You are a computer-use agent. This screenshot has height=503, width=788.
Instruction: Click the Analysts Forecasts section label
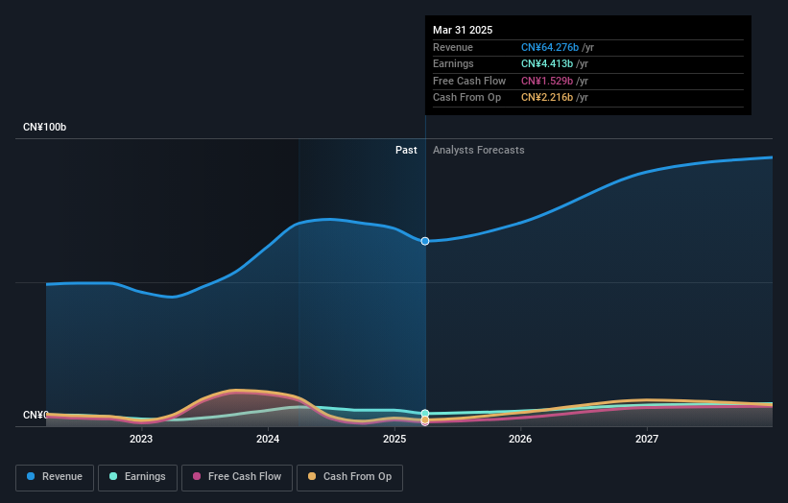pos(479,150)
